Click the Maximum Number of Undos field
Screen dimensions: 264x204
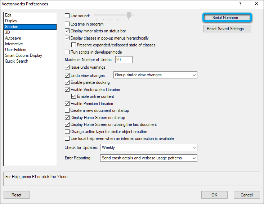[x=124, y=60]
